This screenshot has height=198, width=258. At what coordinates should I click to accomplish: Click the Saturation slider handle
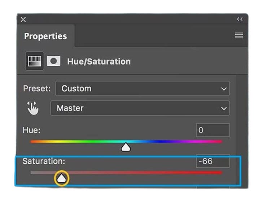tap(62, 178)
